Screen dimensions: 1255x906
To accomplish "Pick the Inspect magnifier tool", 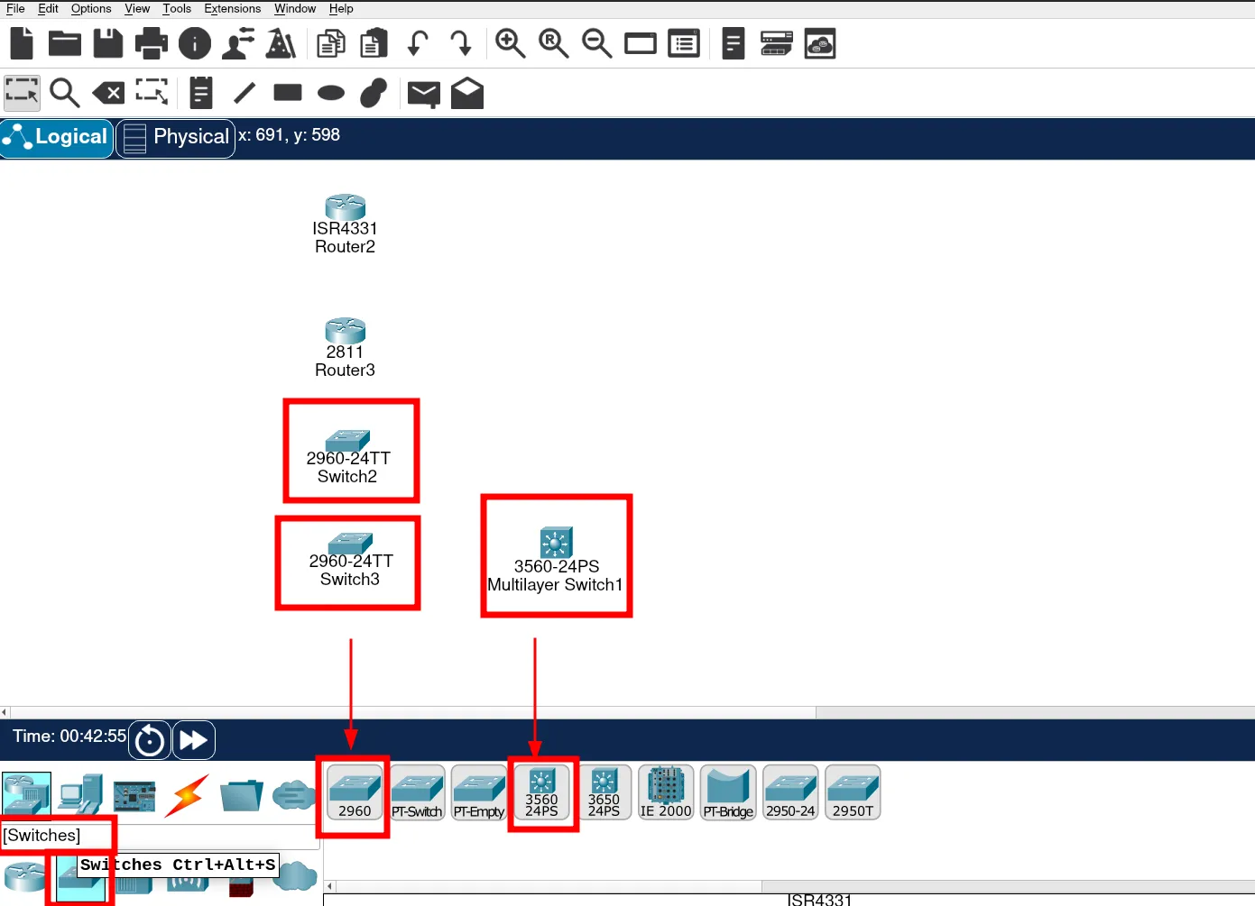I will click(64, 93).
